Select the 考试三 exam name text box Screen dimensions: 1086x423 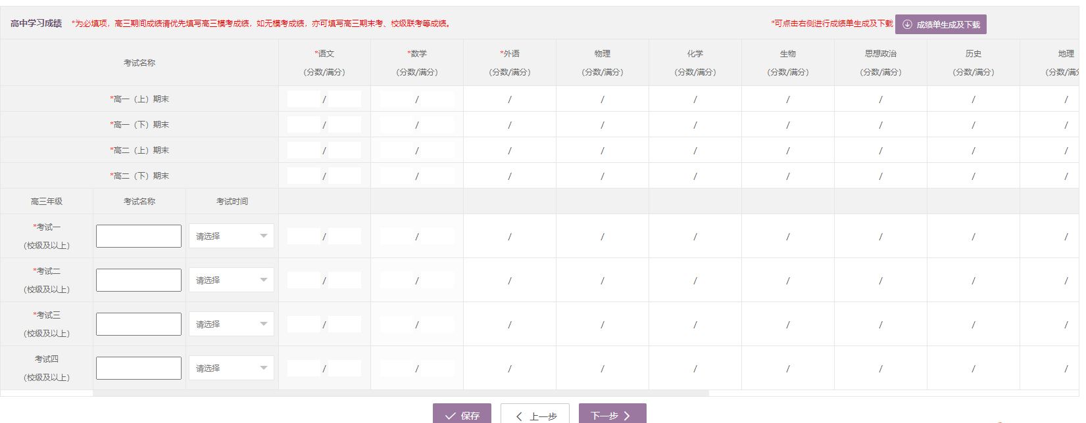139,324
